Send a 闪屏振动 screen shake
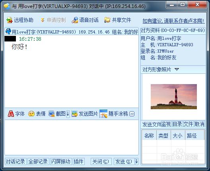 tap(61, 161)
